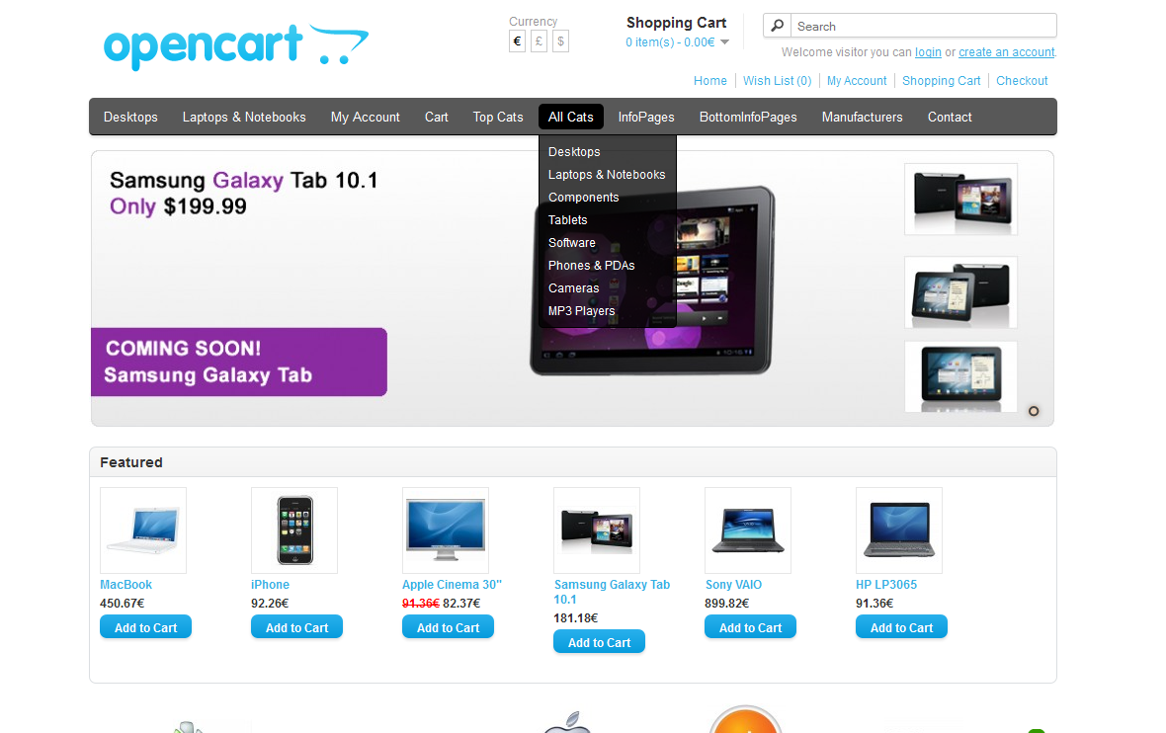Select the Pound currency icon
This screenshot has width=1166, height=733.
pyautogui.click(x=540, y=41)
